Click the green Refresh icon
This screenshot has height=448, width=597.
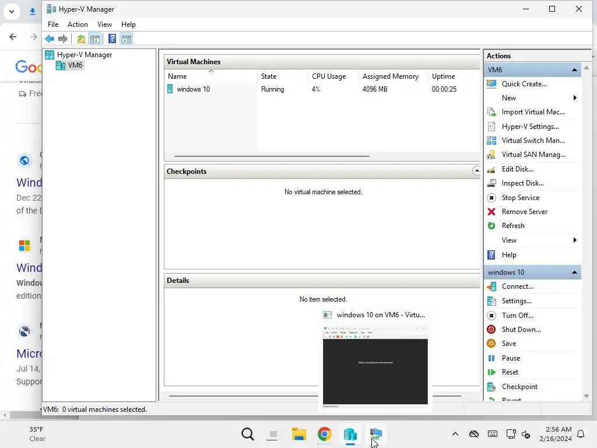tap(491, 226)
